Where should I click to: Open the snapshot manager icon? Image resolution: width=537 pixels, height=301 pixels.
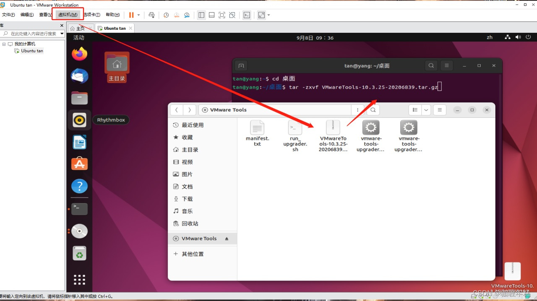click(187, 15)
